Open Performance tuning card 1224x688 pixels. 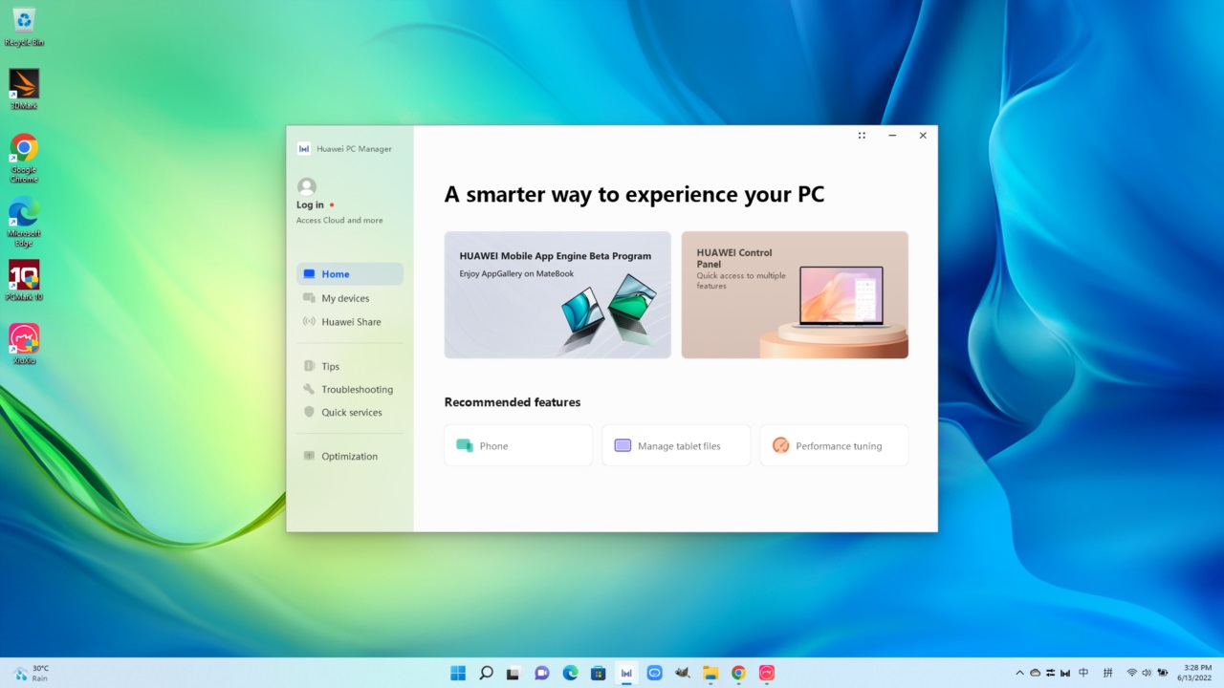[x=834, y=445]
